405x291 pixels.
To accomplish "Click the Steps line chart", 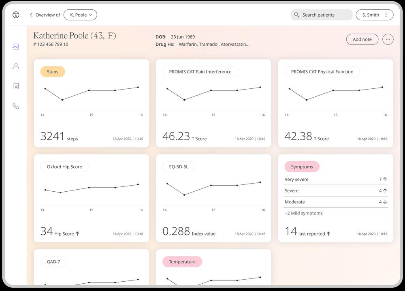I will click(x=92, y=94).
